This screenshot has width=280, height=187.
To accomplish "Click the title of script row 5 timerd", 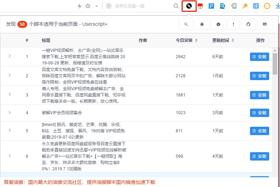I will click(83, 131).
